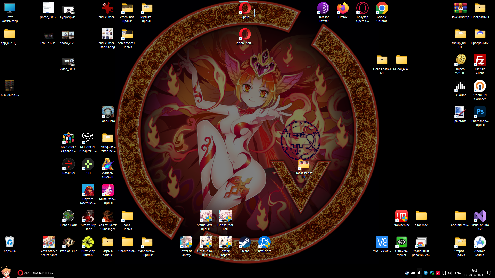The image size is (495, 278).
Task: Select the ignore-cert Opera shortcut
Action: tap(245, 36)
